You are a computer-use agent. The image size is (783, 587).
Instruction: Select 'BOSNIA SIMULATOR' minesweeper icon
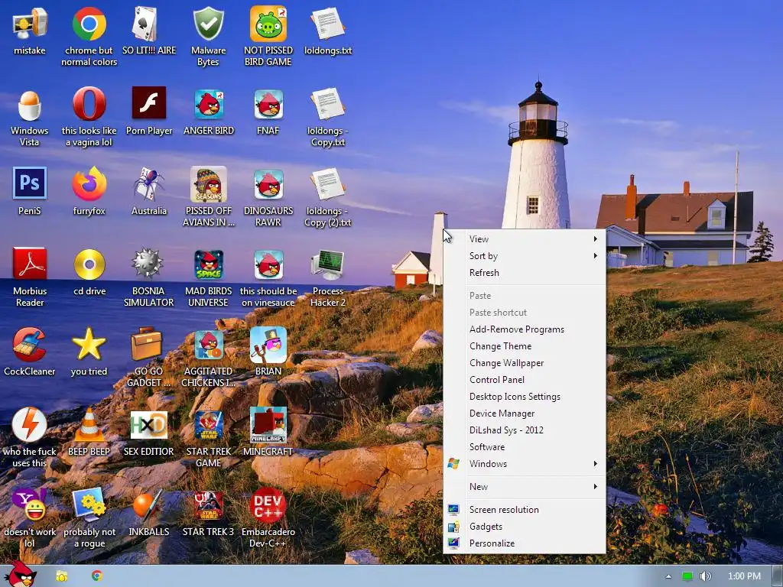148,263
